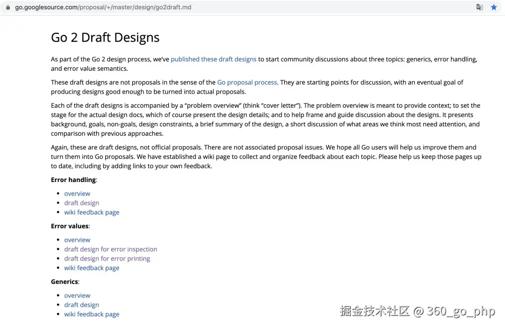Open the Generics overview link
This screenshot has width=505, height=328.
(x=77, y=296)
